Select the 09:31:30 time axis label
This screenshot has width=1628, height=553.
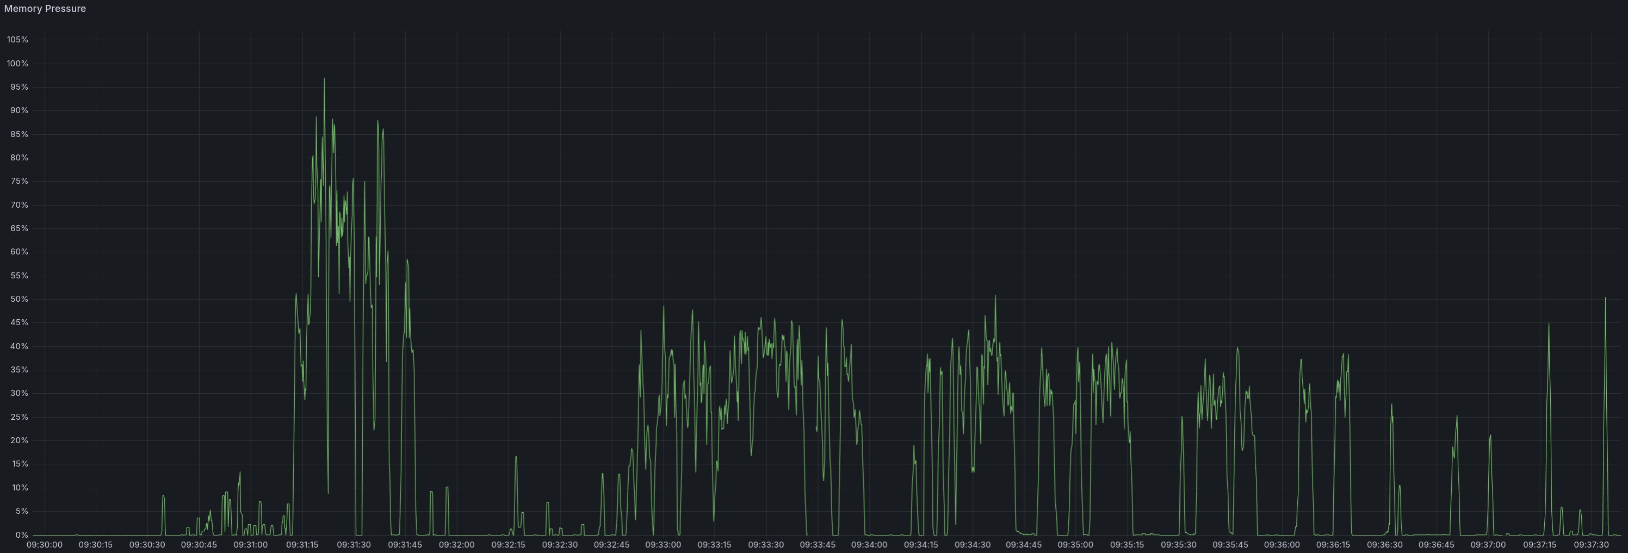(354, 545)
